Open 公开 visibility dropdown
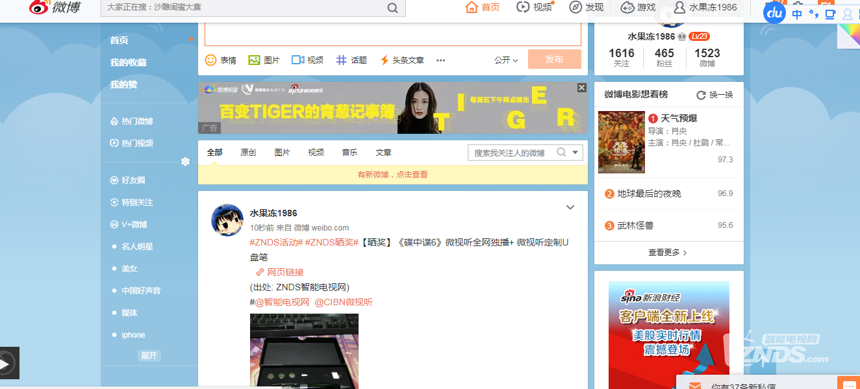The image size is (860, 389). point(506,60)
